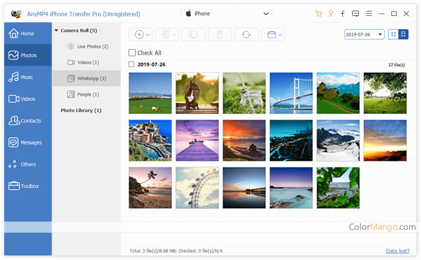Open the toolbox briefcase icon in the toolbar
The width and height of the screenshot is (421, 260).
pyautogui.click(x=272, y=35)
